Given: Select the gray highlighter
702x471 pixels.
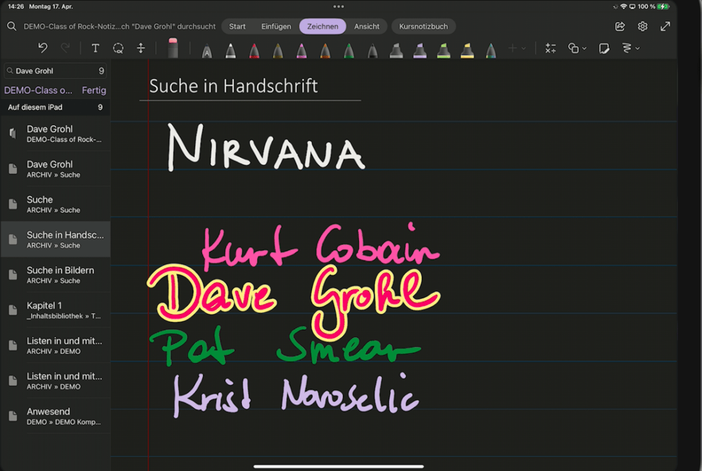Looking at the screenshot, I should (x=396, y=51).
